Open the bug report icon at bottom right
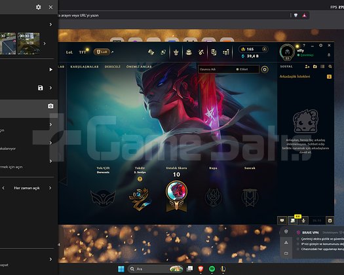 [x=330, y=221]
